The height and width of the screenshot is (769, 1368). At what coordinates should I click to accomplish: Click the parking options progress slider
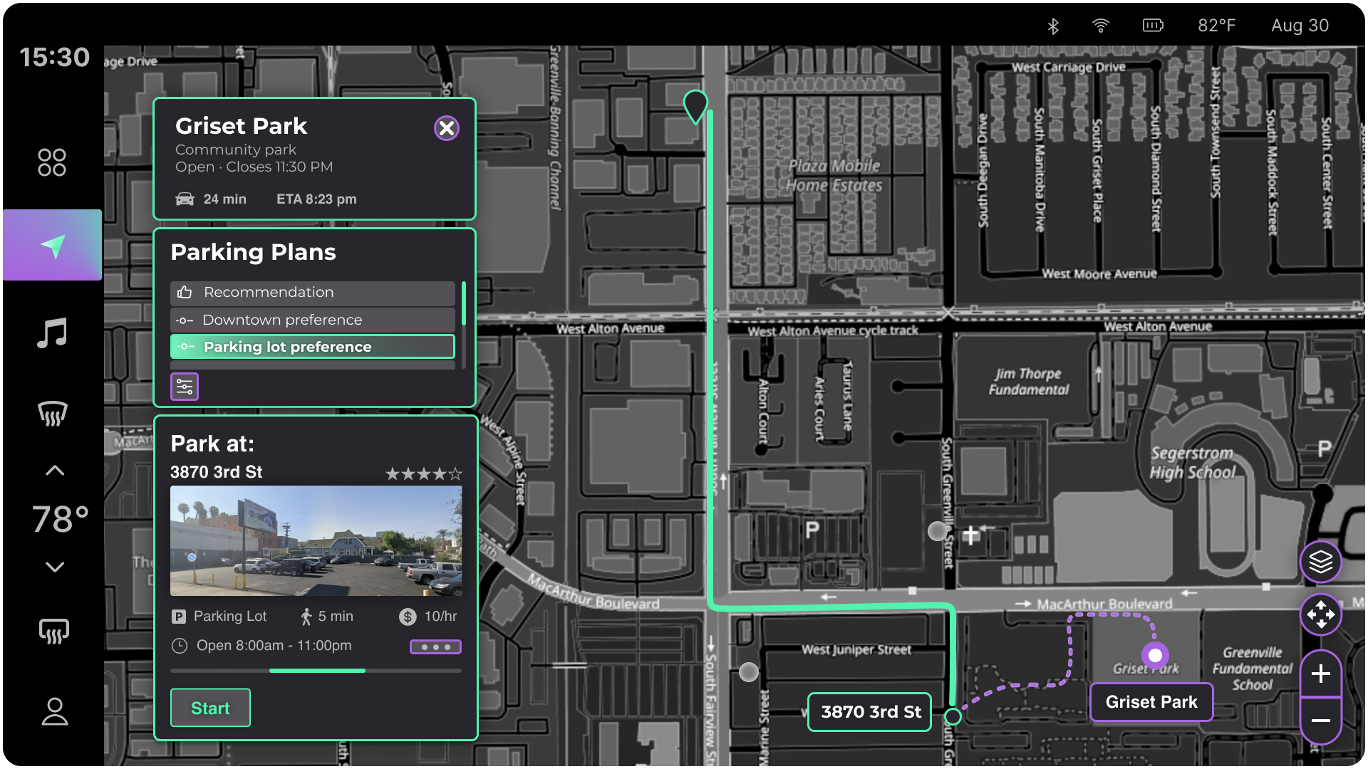pos(316,671)
